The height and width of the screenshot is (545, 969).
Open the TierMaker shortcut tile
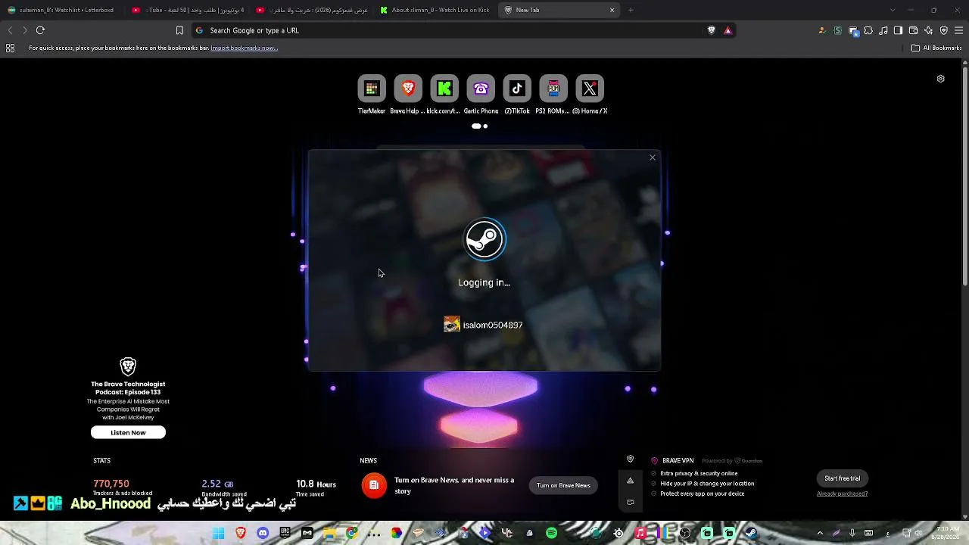coord(372,89)
